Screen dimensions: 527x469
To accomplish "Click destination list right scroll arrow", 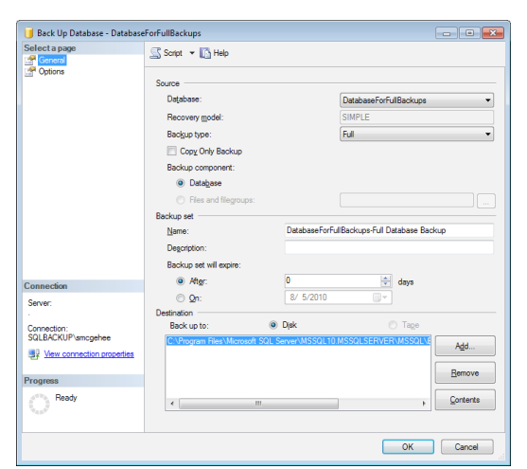I will point(424,404).
